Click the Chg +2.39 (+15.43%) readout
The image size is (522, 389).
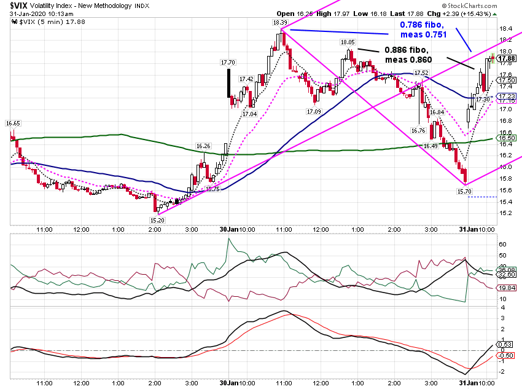coord(459,14)
